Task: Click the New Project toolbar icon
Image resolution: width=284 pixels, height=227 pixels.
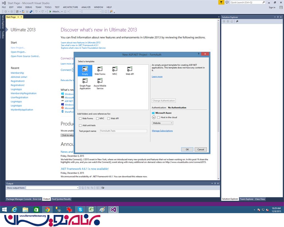Action: coord(17,12)
